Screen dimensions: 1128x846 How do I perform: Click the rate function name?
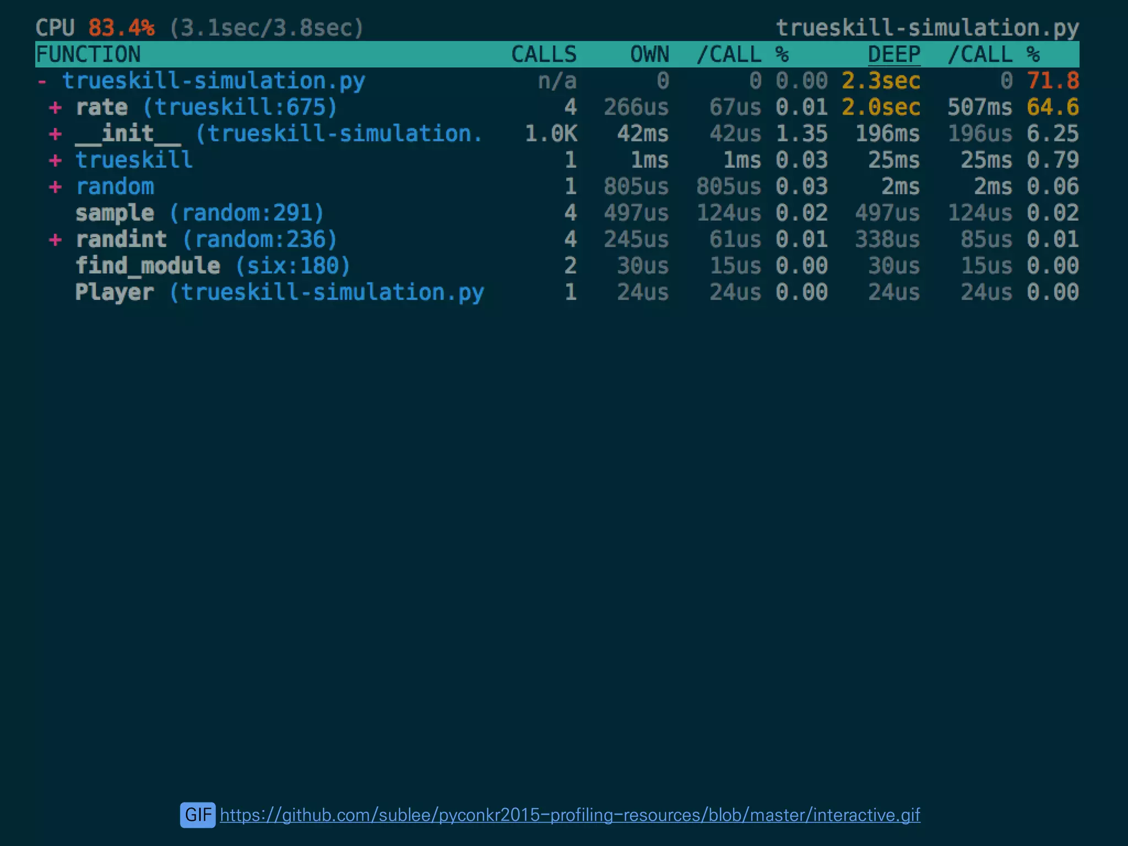[x=101, y=107]
